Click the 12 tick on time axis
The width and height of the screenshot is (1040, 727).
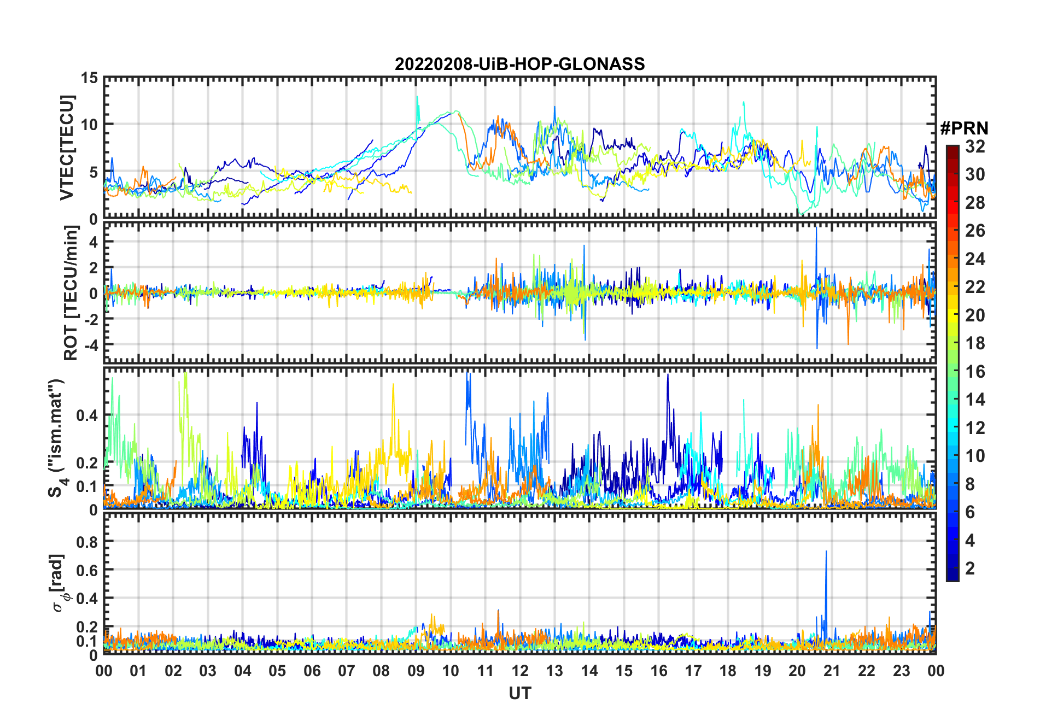click(x=519, y=671)
